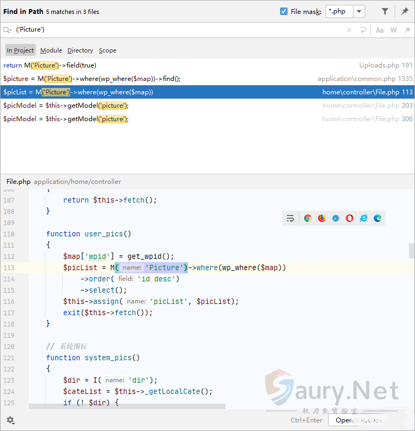Click the gear settings icon at bottom
The image size is (415, 431).
[x=10, y=420]
